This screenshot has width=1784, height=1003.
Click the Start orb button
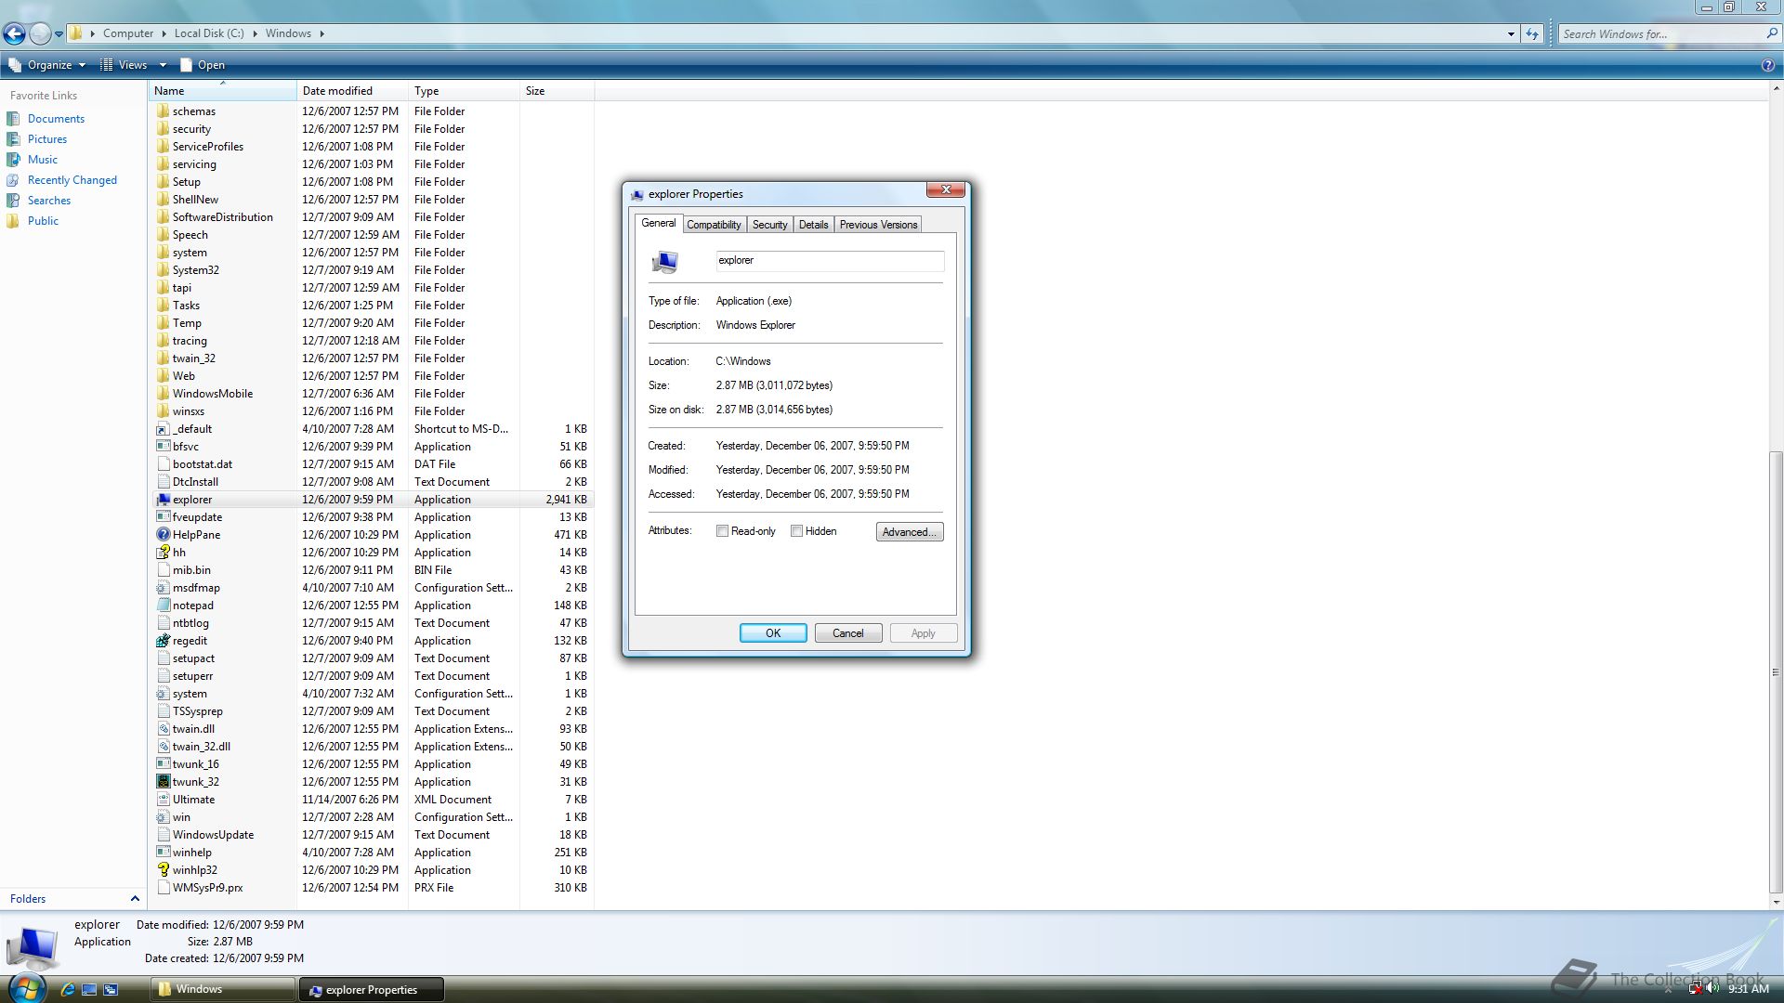tap(26, 988)
